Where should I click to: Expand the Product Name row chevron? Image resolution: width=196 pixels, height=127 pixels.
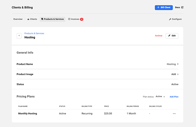coord(178,64)
